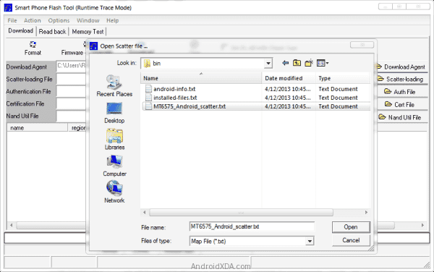Click the file list's right scroll arrow
The image size is (434, 272).
(366, 212)
